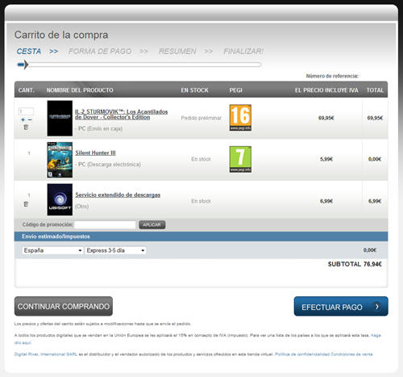Select the FINALIZAR! checkout step
The height and width of the screenshot is (377, 403).
click(243, 51)
